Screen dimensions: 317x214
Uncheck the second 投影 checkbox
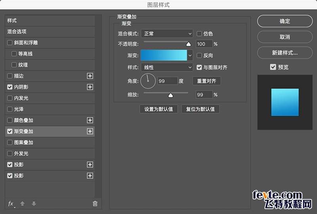click(x=10, y=176)
